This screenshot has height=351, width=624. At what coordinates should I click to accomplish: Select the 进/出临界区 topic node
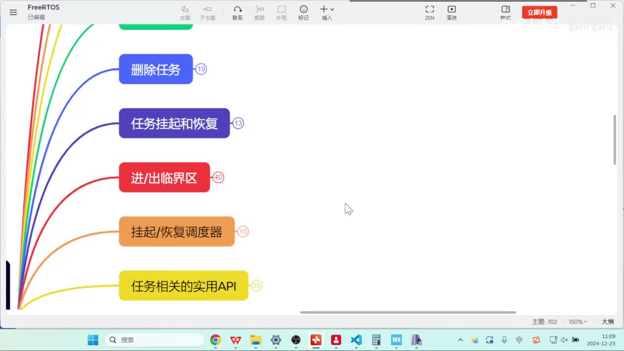[x=164, y=177]
